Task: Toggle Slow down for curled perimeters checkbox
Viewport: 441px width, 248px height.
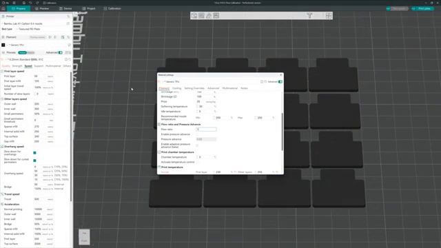Action: [34, 161]
